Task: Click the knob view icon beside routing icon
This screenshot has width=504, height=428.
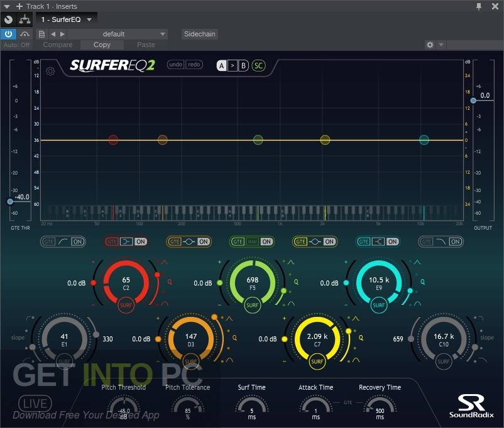Action: [8, 19]
